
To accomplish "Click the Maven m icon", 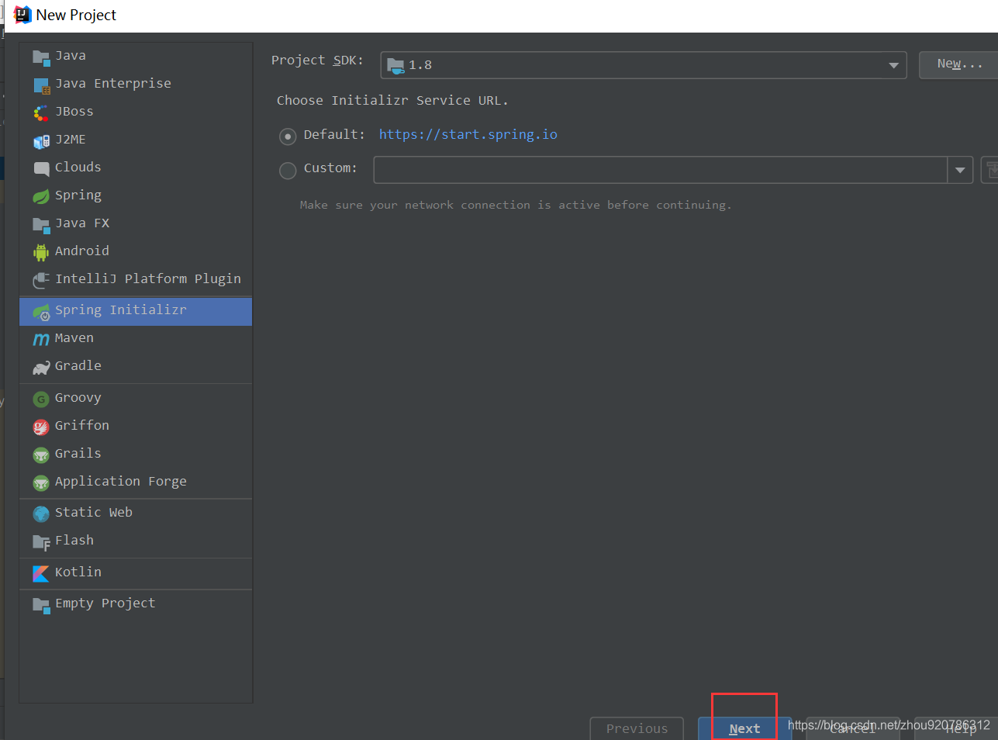I will click(x=41, y=339).
